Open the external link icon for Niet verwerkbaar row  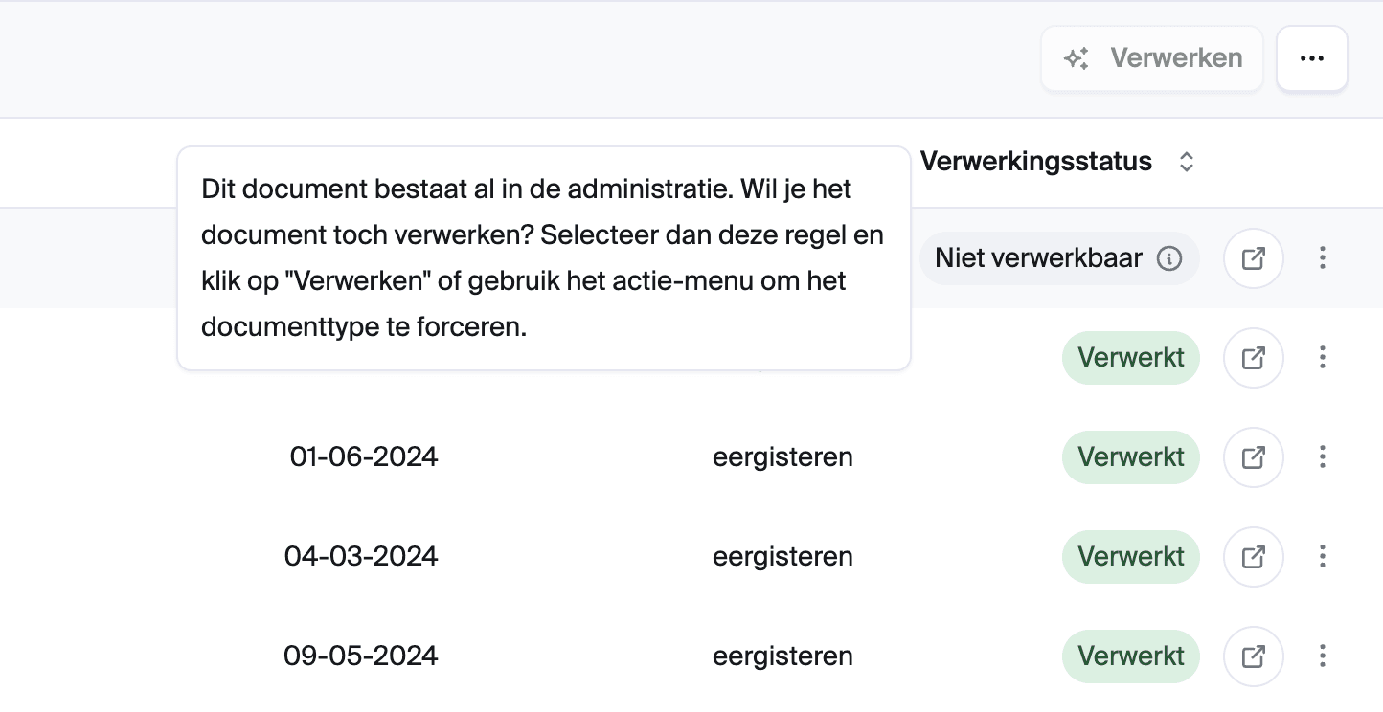coord(1253,257)
